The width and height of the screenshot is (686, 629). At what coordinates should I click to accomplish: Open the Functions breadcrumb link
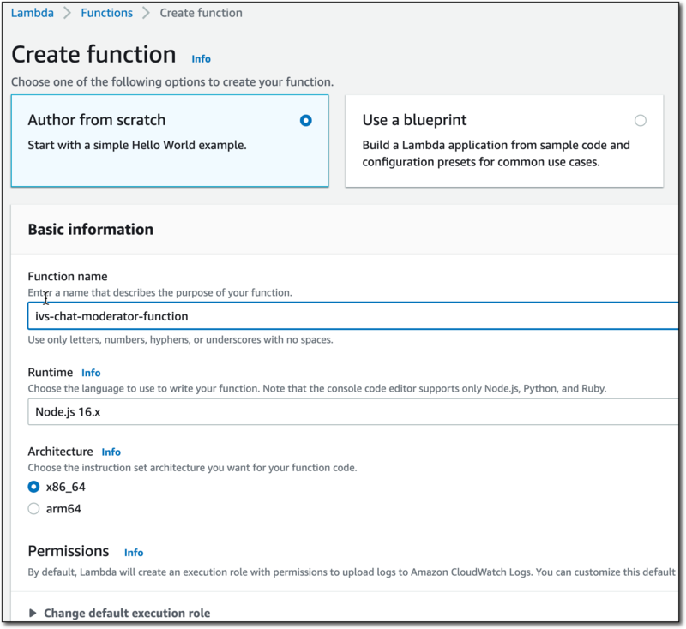click(x=106, y=13)
